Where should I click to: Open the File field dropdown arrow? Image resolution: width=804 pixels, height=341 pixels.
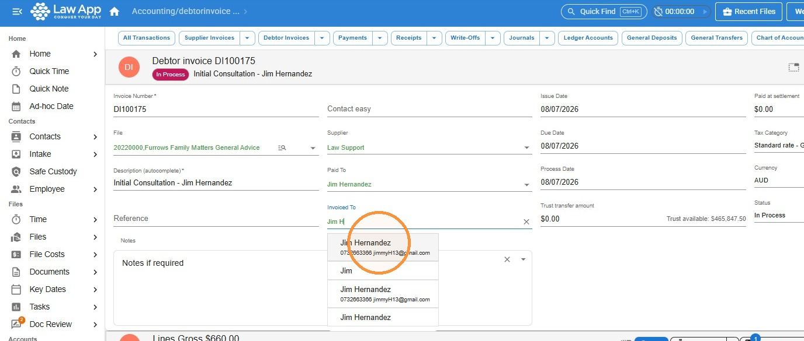pyautogui.click(x=313, y=148)
